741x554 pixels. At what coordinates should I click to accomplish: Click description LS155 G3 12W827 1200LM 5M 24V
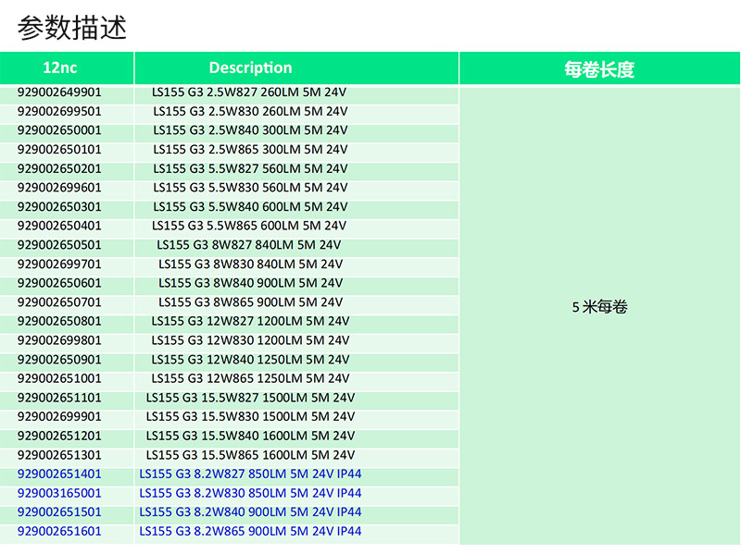[x=250, y=321]
